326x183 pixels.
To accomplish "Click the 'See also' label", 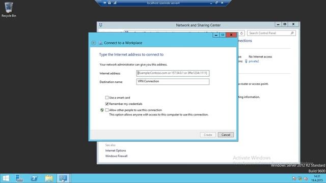I will click(x=110, y=145).
